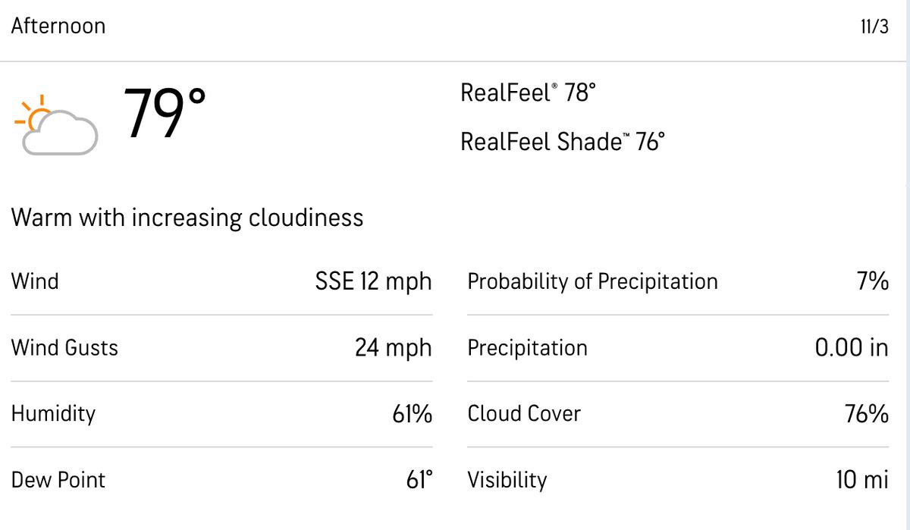Click the Cloud Cover row label
Screen dimensions: 910x530
tap(524, 414)
